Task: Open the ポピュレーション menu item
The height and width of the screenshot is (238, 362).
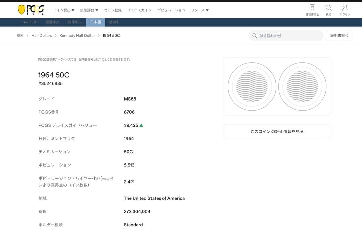Action: pos(171,10)
